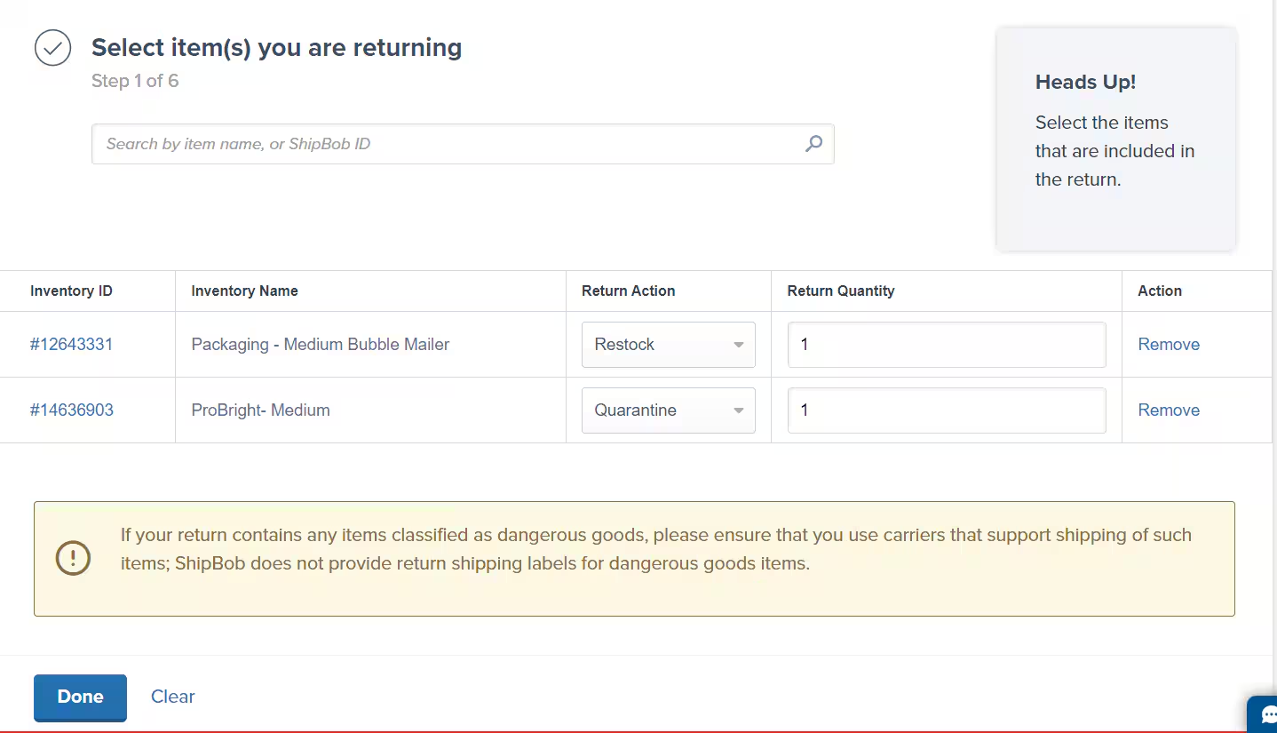Select the Inventory Name cell for ProBright- Medium
The height and width of the screenshot is (733, 1277).
point(260,410)
